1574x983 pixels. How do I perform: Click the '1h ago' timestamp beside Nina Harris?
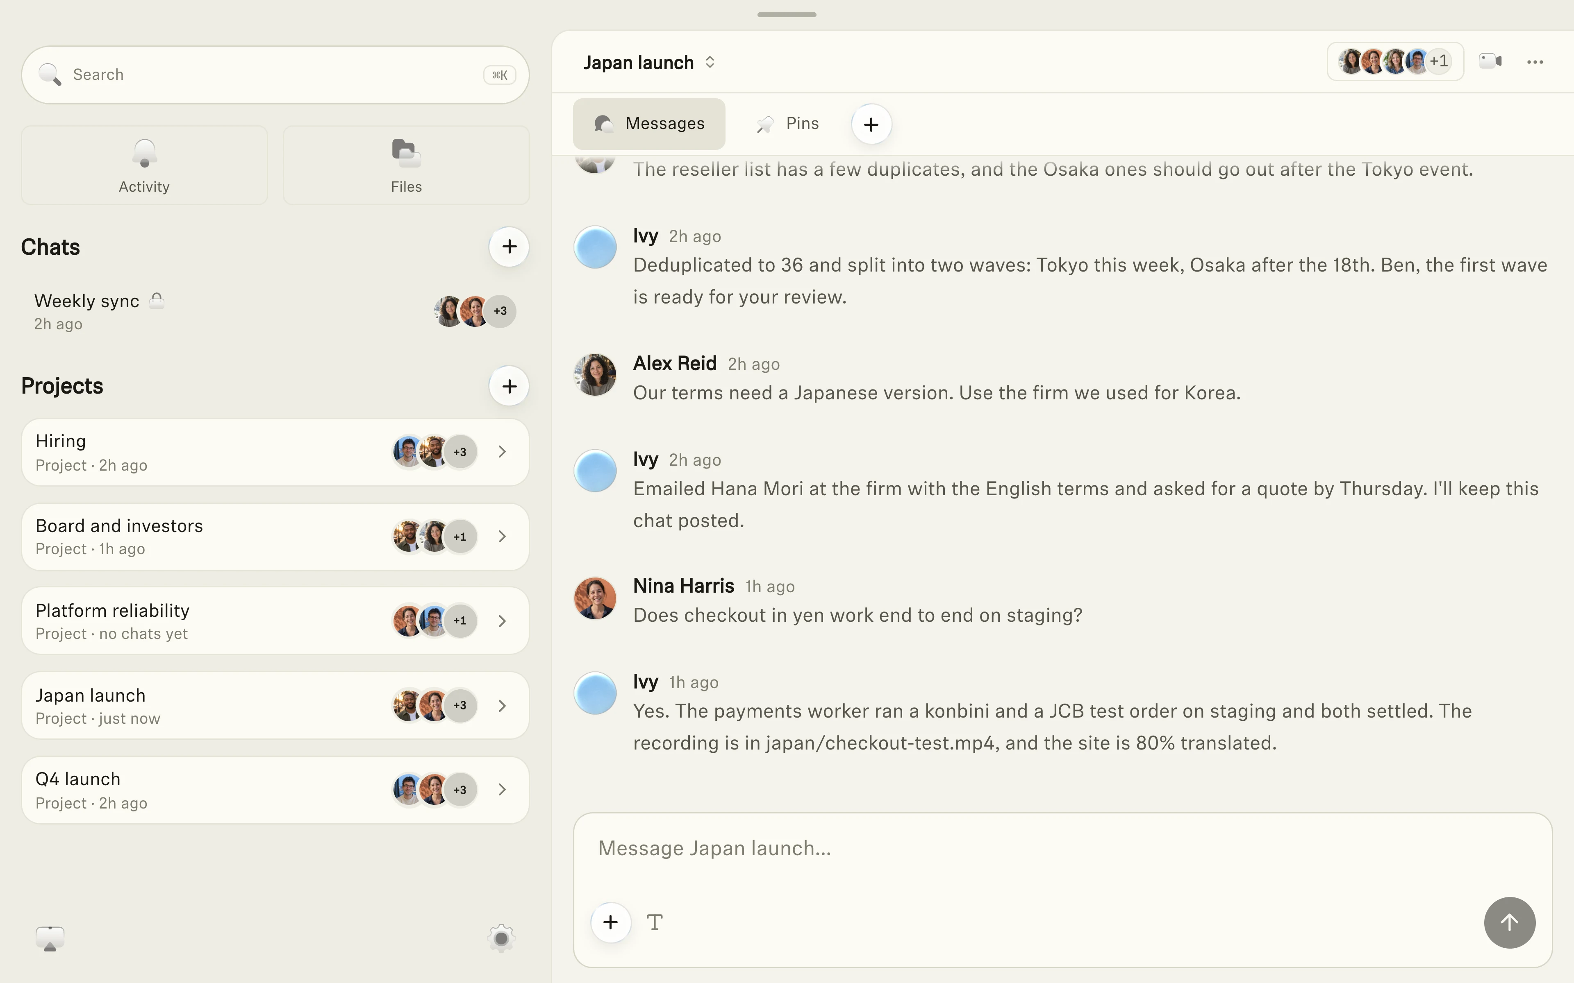click(769, 587)
